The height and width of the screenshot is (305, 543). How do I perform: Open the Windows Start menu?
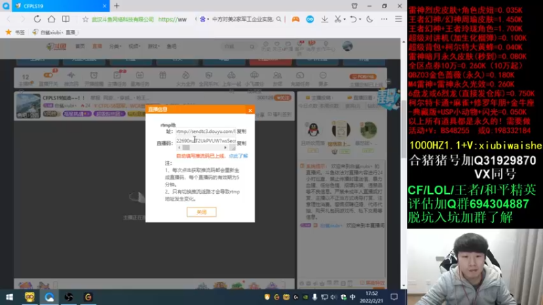click(x=10, y=297)
